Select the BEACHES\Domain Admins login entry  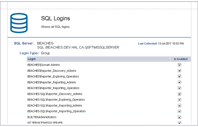[44, 65]
